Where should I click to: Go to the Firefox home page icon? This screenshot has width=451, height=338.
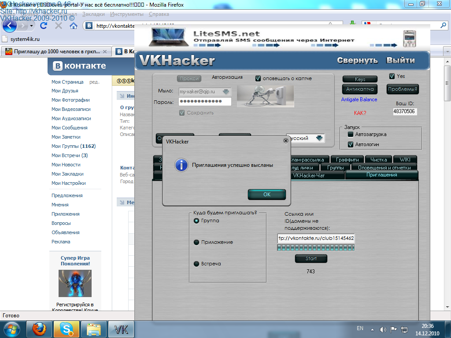pyautogui.click(x=74, y=26)
